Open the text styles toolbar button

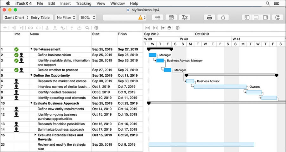[x=185, y=17]
